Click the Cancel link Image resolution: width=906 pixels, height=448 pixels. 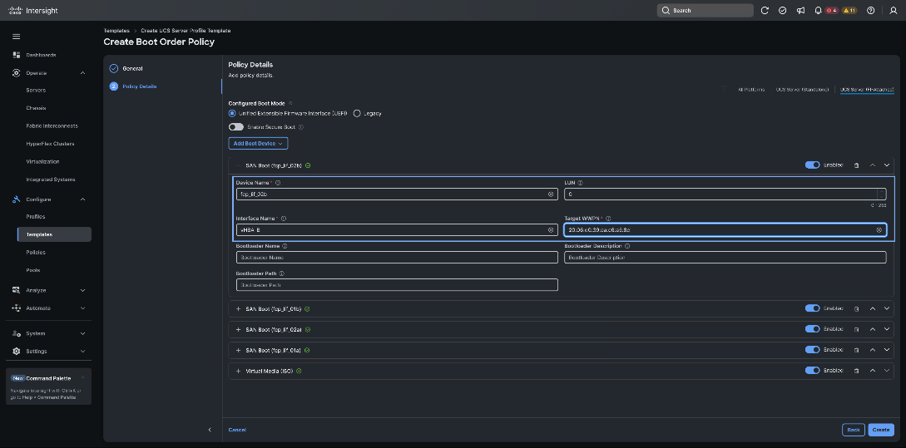237,430
